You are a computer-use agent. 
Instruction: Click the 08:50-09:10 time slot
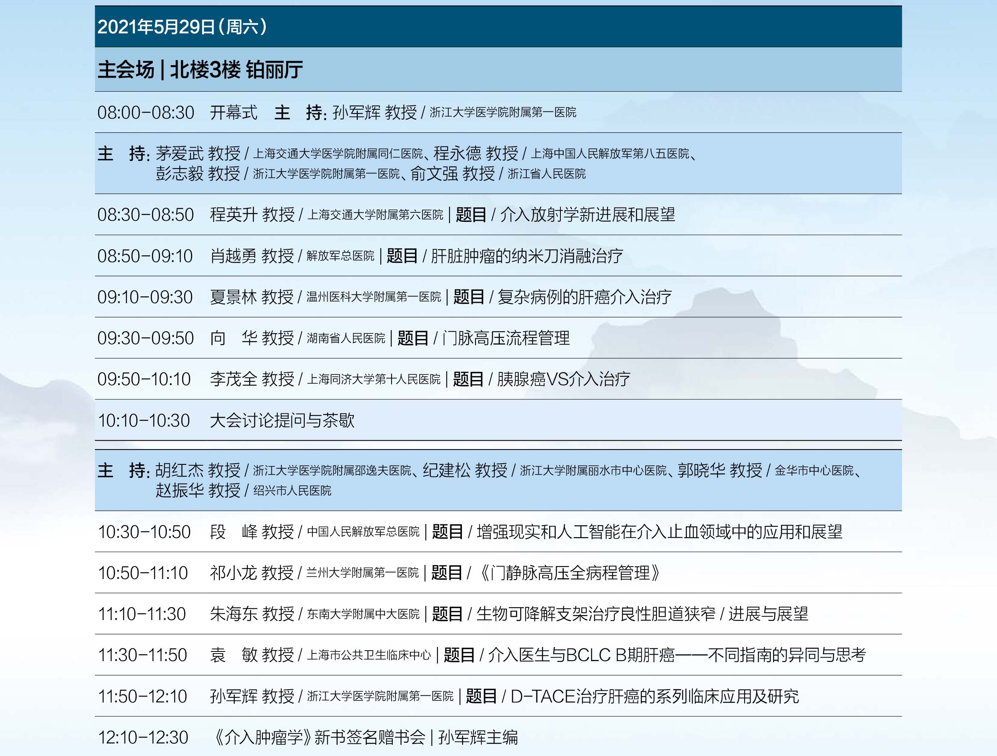145,256
